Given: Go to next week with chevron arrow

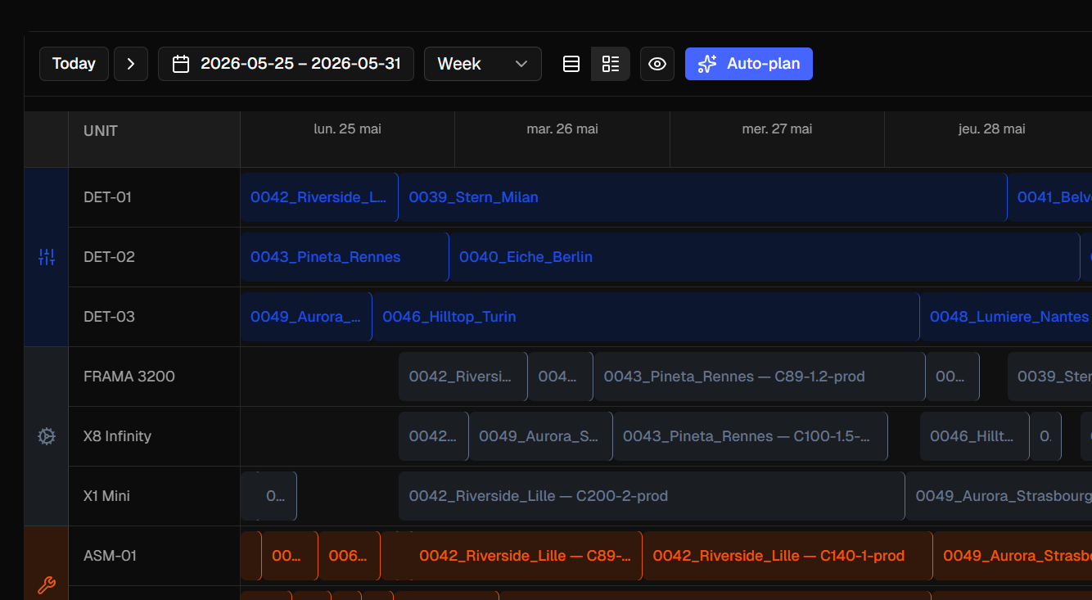Looking at the screenshot, I should click(x=131, y=64).
